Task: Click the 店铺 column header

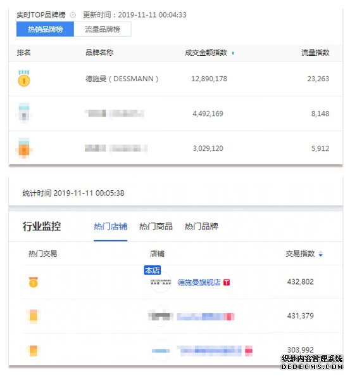Action: [157, 254]
